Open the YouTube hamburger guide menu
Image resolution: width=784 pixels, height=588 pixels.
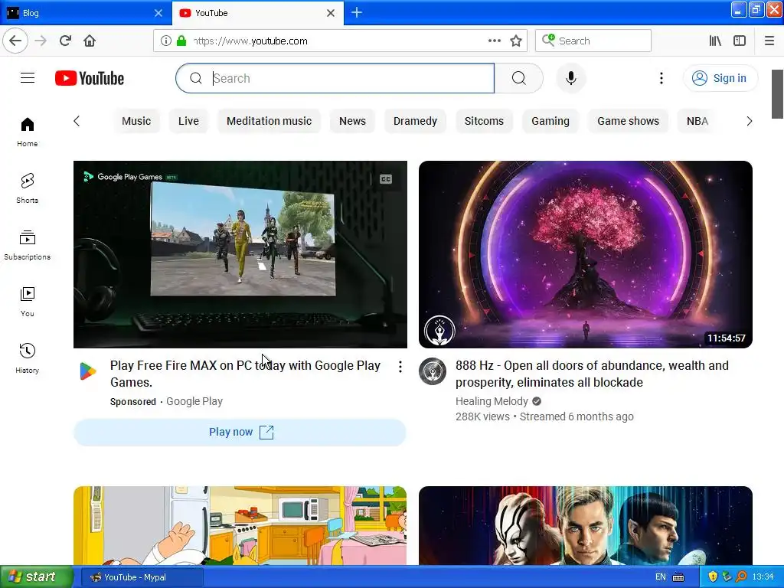[28, 78]
